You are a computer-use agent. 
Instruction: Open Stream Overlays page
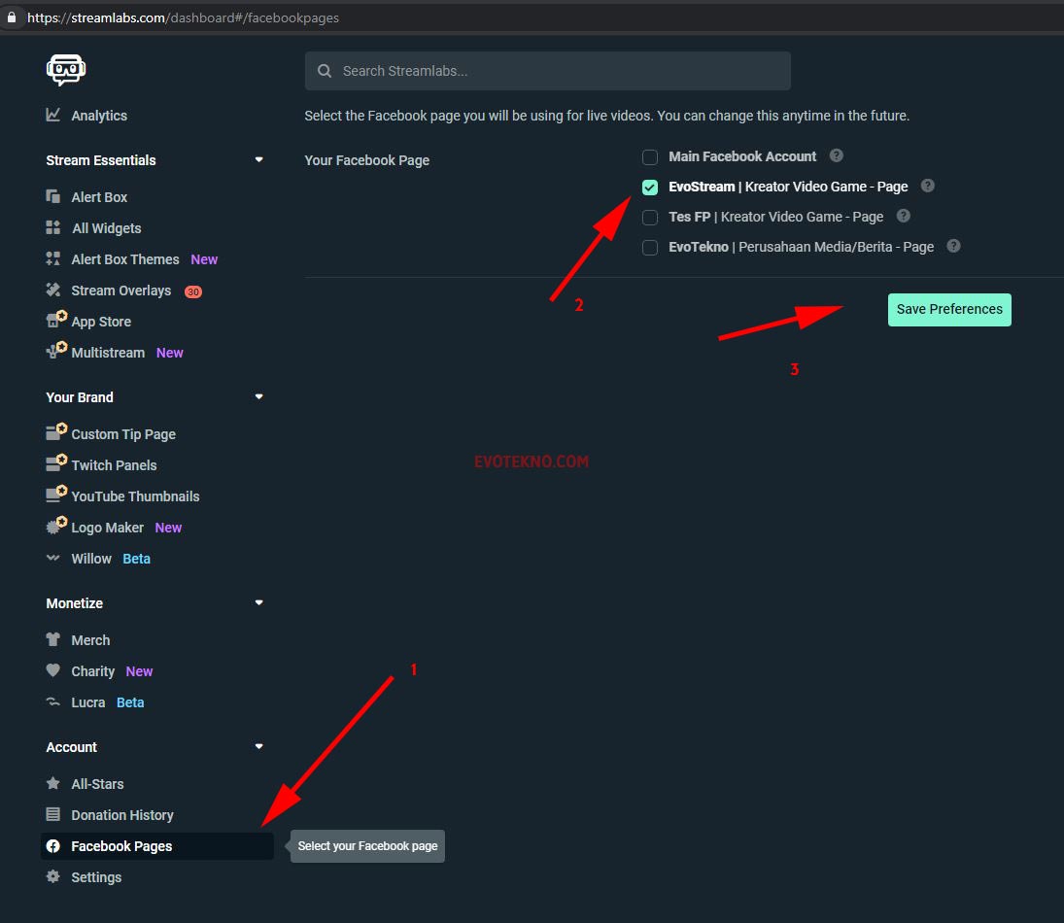tap(120, 291)
